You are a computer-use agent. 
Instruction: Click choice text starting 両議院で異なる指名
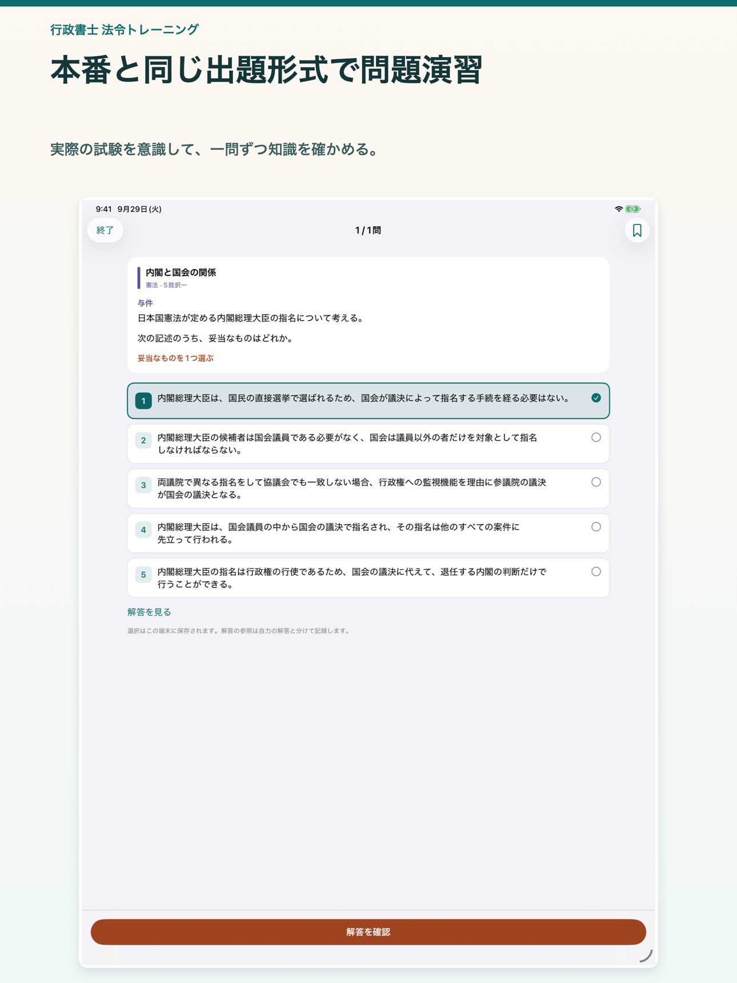(x=352, y=489)
